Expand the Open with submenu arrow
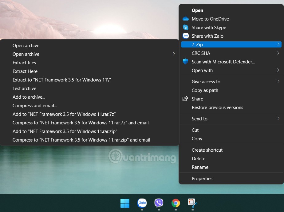 coord(278,70)
